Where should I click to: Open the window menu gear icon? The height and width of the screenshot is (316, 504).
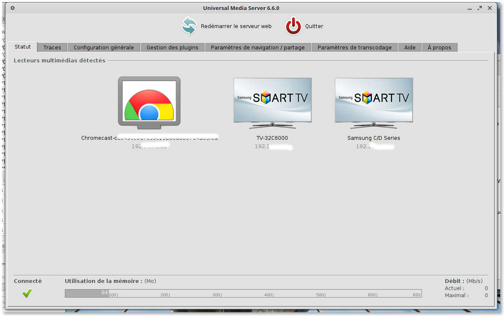point(13,8)
